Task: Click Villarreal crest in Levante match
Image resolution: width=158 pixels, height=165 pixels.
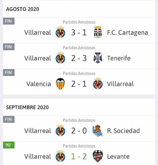Action: (60, 156)
